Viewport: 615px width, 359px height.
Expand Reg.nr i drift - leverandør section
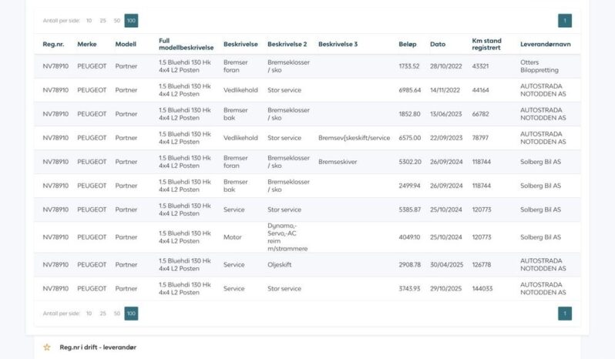click(x=98, y=347)
